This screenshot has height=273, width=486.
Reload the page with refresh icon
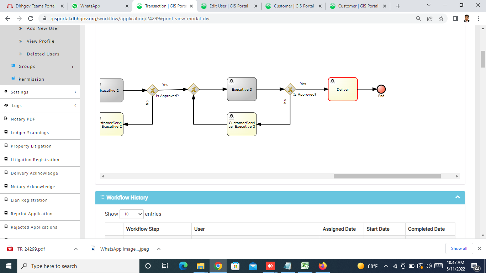tap(31, 18)
